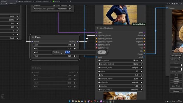Viewport: 183px width, 103px height.
Task: Decrease FreeU b1 value with left arrow
Action: click(x=35, y=45)
